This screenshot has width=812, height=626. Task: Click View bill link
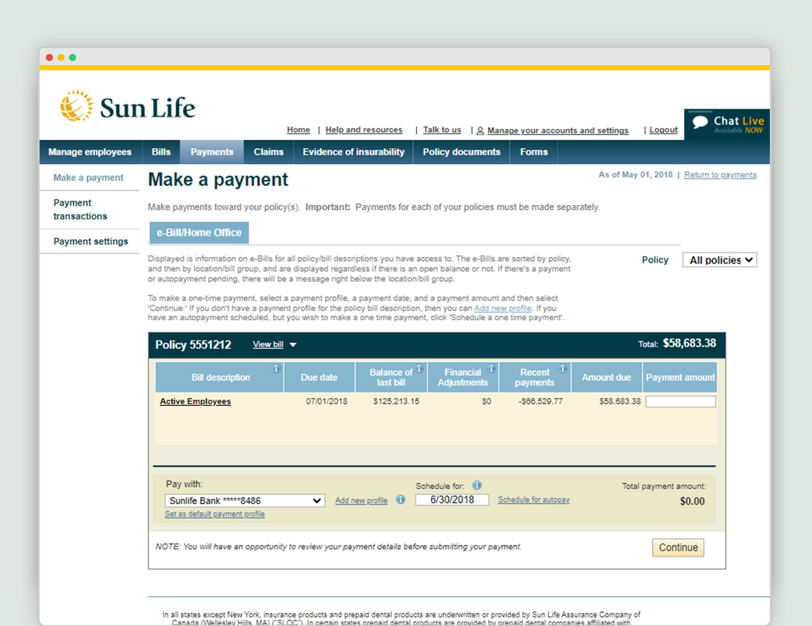268,345
